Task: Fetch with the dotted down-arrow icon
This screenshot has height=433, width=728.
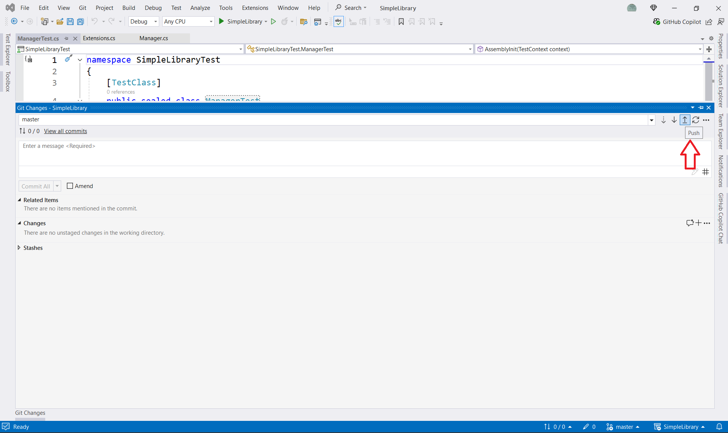Action: tap(663, 120)
